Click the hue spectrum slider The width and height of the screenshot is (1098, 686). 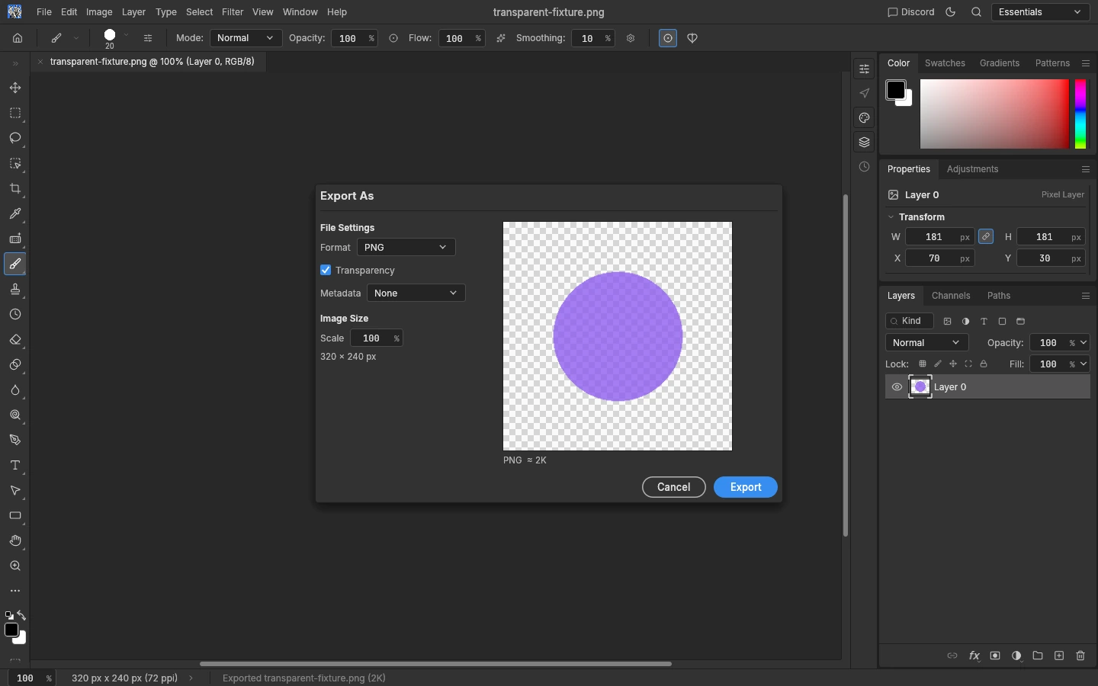coord(1080,114)
